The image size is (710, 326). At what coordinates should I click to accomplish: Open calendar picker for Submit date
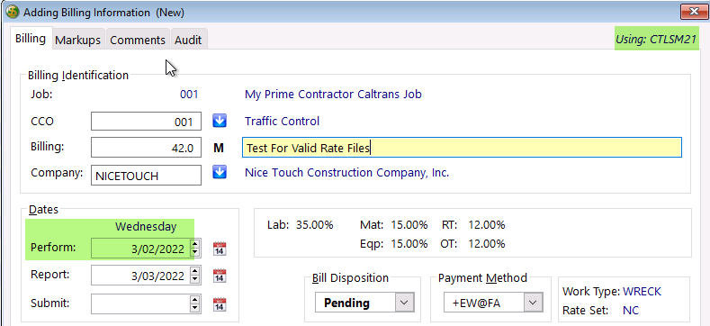point(220,303)
